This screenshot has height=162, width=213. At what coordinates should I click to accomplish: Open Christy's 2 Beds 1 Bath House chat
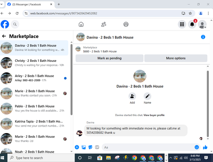click(x=34, y=63)
